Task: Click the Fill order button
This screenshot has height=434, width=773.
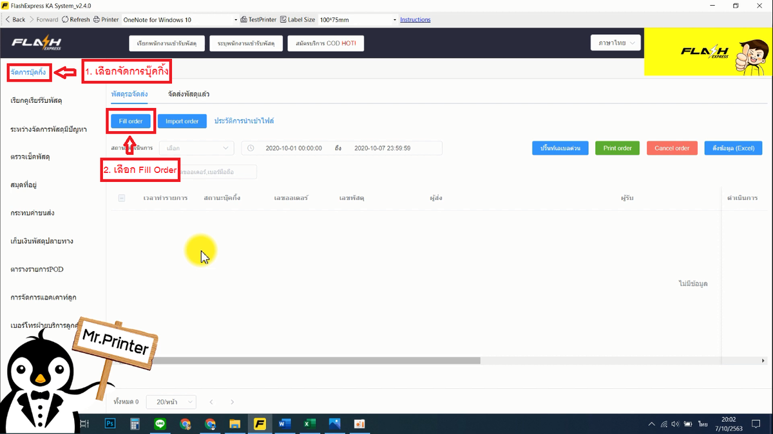Action: pos(131,121)
